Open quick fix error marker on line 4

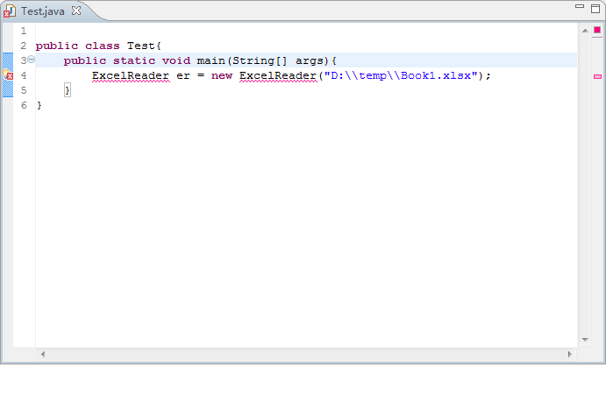(8, 74)
